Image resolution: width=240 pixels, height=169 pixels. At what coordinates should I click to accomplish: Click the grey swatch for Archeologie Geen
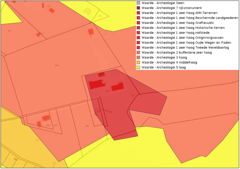coord(138,3)
